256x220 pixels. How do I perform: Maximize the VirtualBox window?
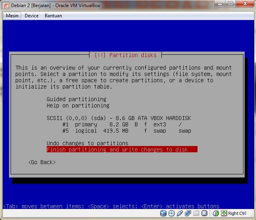(230, 4)
